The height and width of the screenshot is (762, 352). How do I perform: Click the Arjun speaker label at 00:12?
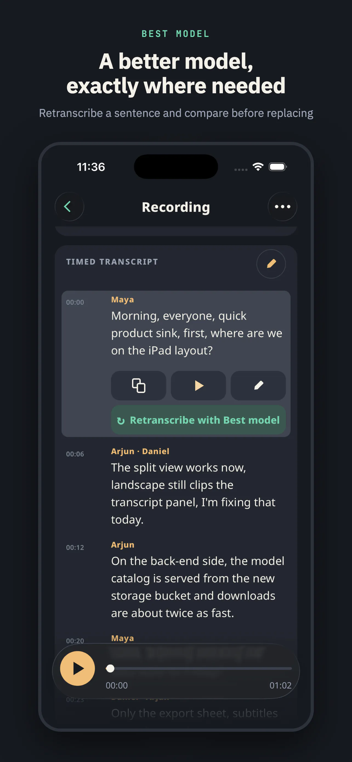123,545
